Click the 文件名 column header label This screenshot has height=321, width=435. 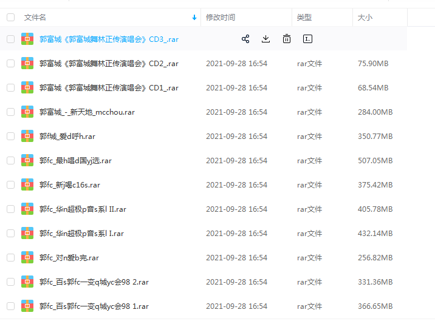pos(35,18)
